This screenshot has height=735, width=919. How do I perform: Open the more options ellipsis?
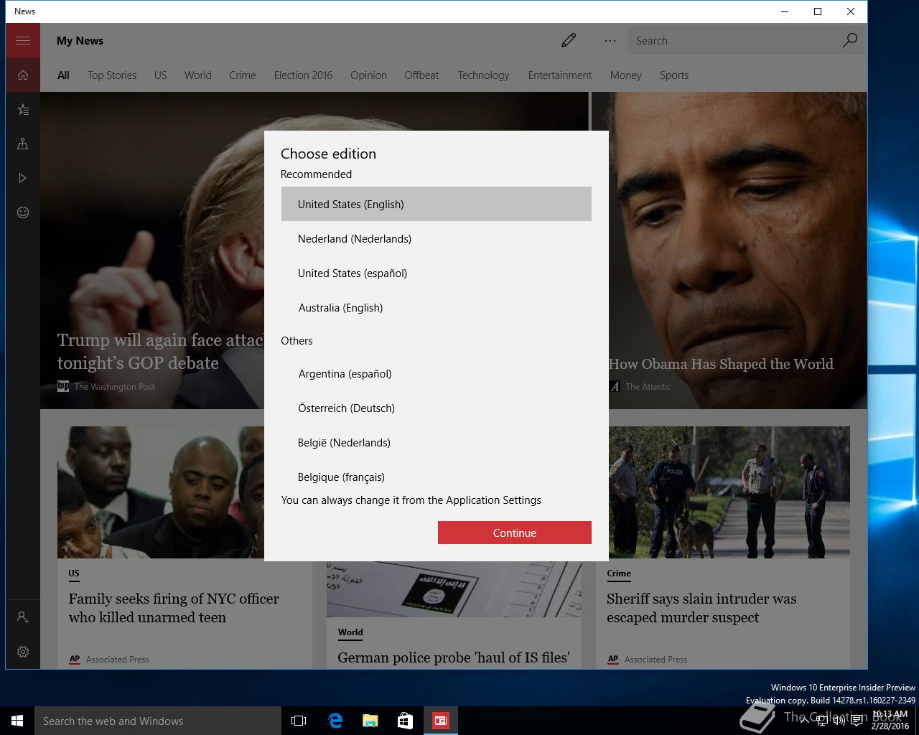click(x=610, y=41)
